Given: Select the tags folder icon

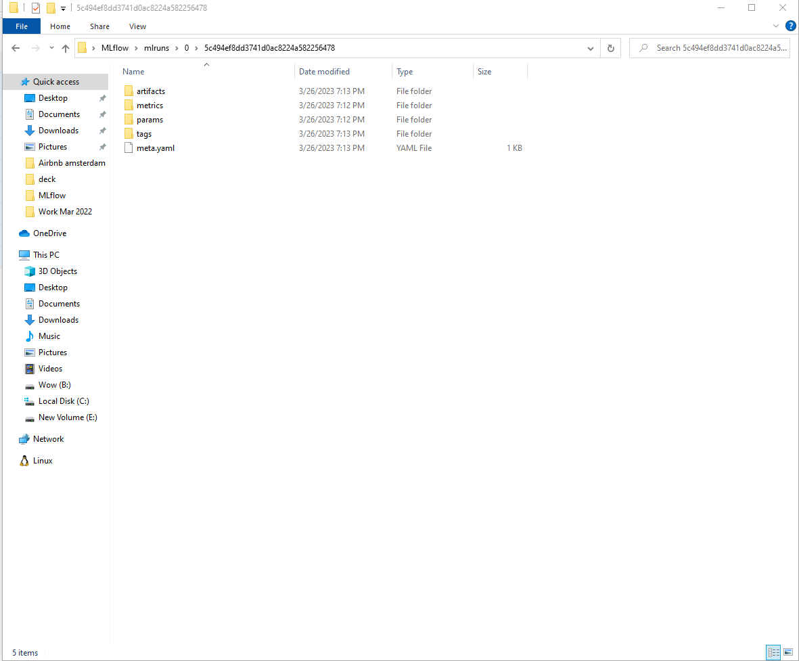Looking at the screenshot, I should click(129, 134).
